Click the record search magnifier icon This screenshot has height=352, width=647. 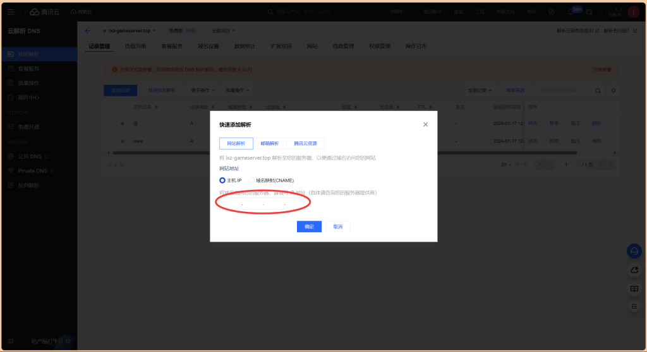click(x=598, y=91)
